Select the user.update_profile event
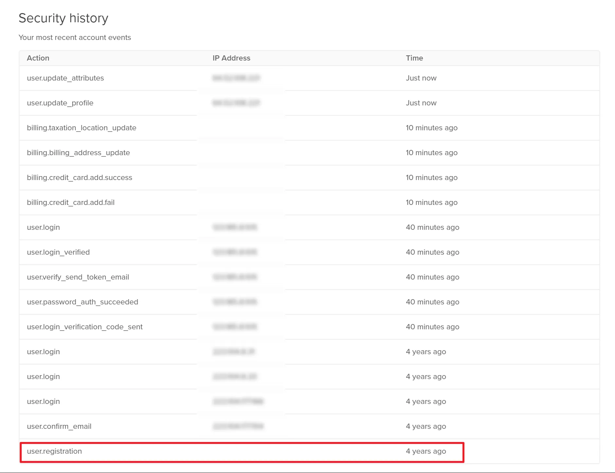The width and height of the screenshot is (615, 473). click(60, 103)
